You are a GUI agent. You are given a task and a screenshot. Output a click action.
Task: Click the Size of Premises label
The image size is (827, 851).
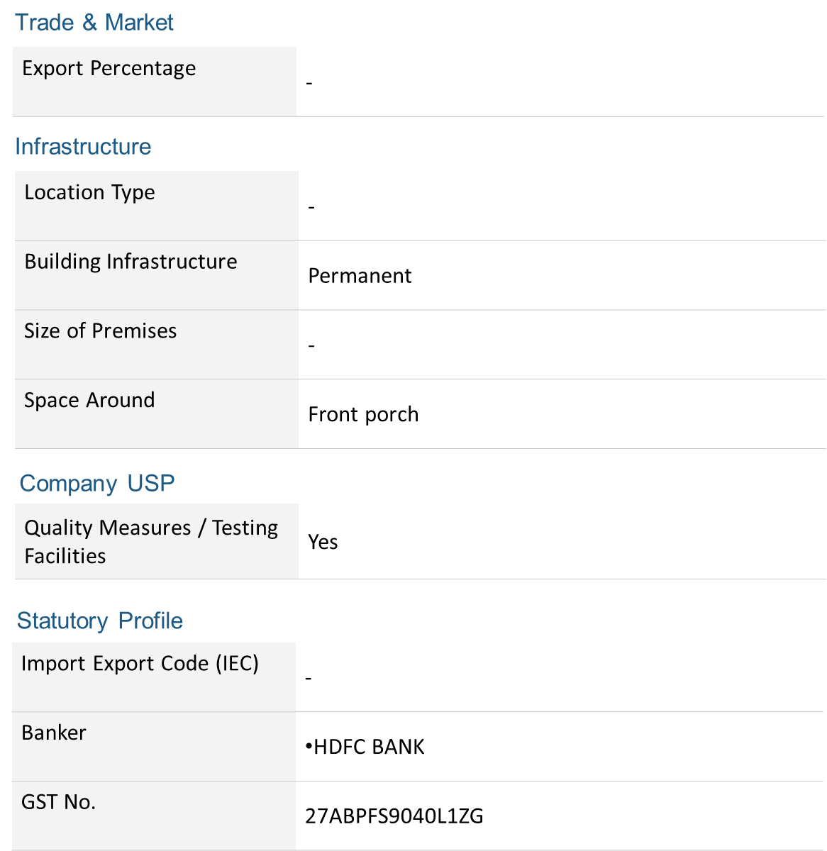coord(100,331)
